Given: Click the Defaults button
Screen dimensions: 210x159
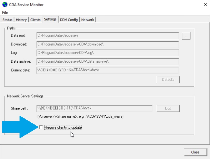Looking at the screenshot, I should pos(168,80).
